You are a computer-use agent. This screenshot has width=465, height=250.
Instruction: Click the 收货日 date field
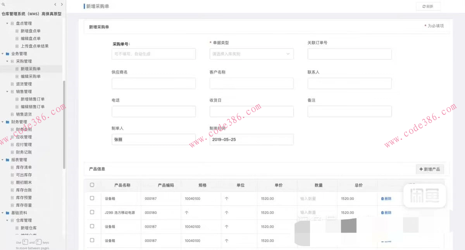[251, 111]
